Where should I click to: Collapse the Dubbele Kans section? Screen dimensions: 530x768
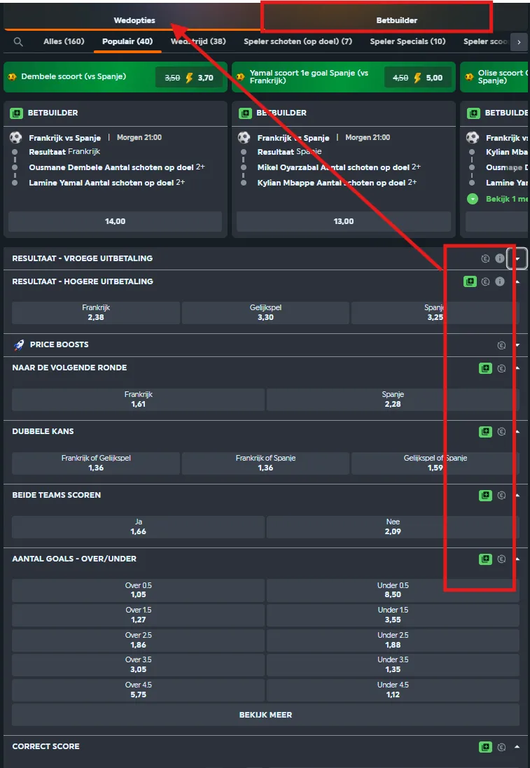(x=518, y=431)
